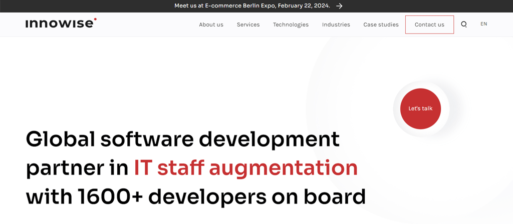Open the EN language selector
This screenshot has height=224, width=513.
pos(483,24)
